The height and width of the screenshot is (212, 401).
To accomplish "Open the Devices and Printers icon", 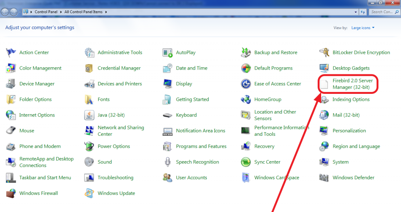I will (x=89, y=84).
